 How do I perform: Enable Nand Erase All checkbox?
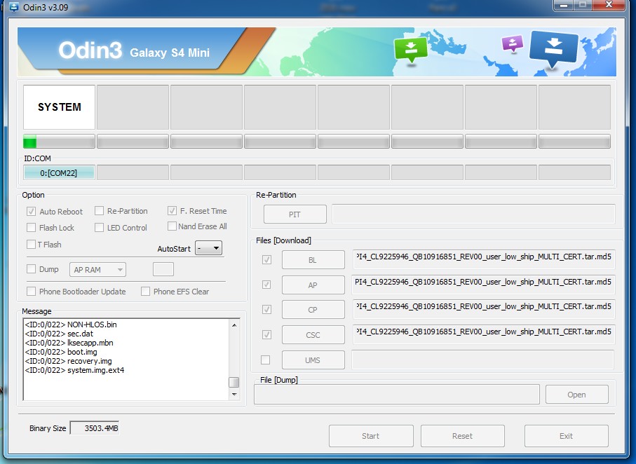pyautogui.click(x=172, y=226)
